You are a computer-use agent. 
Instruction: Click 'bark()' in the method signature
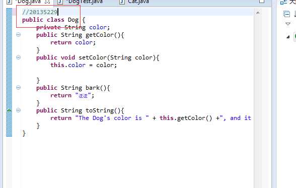click(96, 88)
